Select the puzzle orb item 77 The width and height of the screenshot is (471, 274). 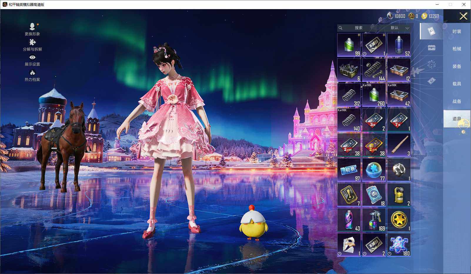(374, 170)
